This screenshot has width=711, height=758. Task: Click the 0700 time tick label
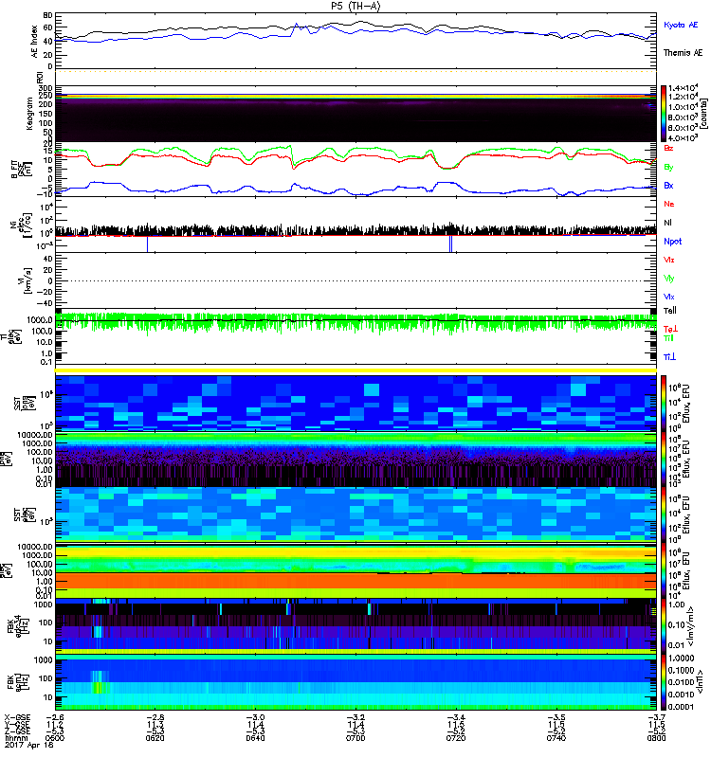click(x=355, y=738)
